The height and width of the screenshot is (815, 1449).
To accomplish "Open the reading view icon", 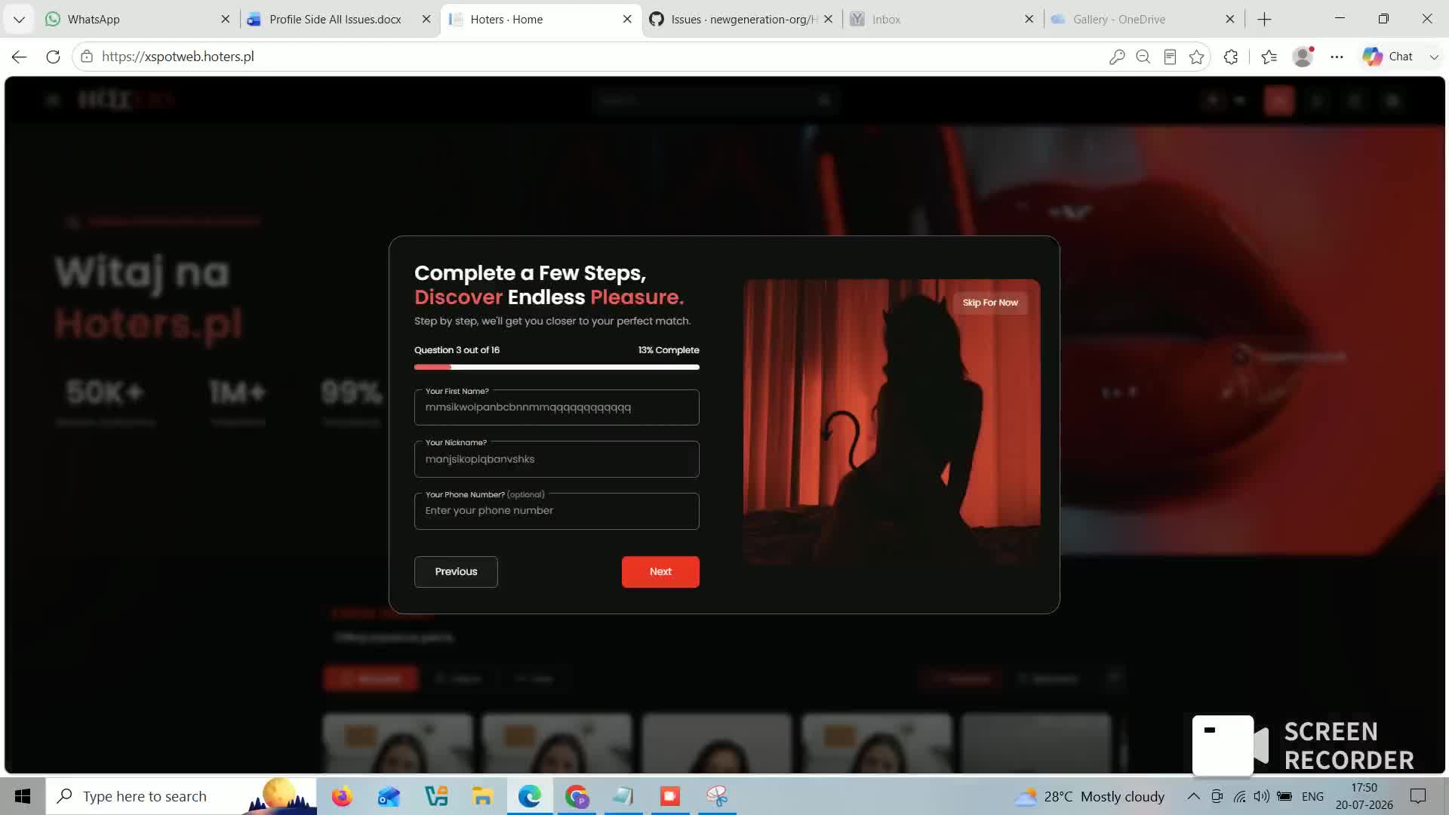I will pyautogui.click(x=1170, y=57).
